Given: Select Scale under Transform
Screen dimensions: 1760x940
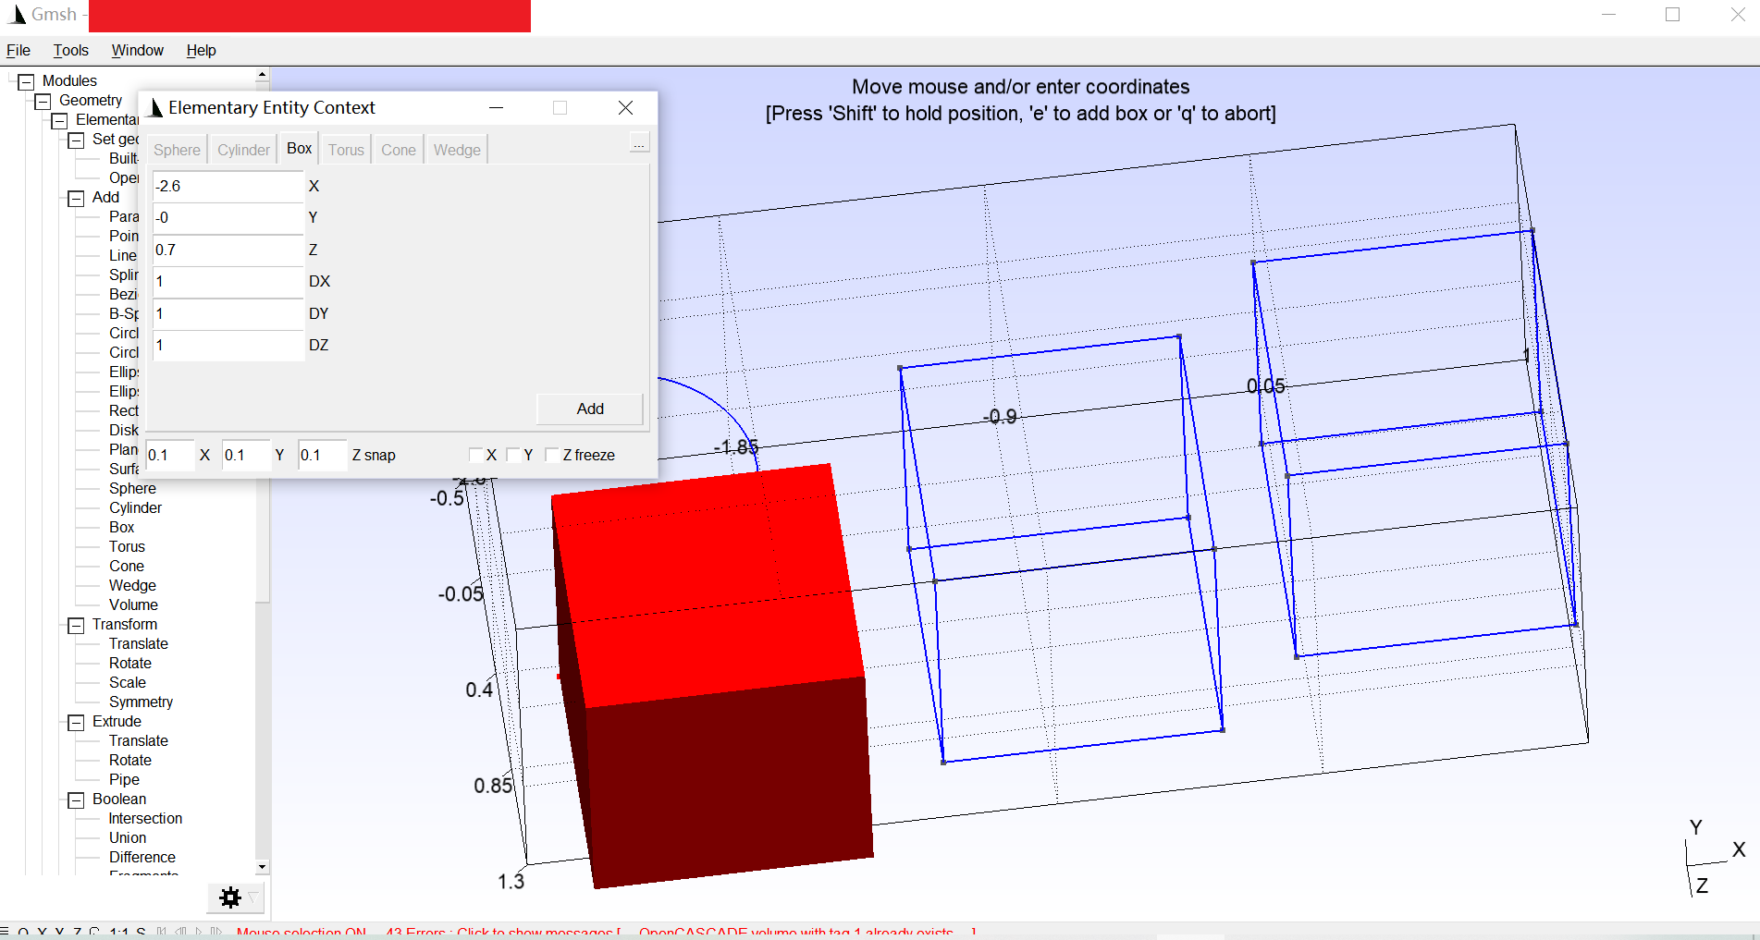Looking at the screenshot, I should 128,683.
